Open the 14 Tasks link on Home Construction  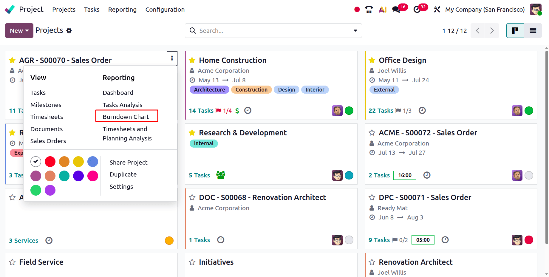point(201,111)
